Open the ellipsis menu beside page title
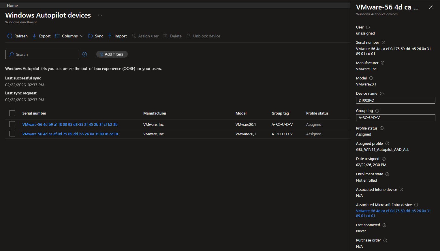440x251 pixels. (x=100, y=15)
